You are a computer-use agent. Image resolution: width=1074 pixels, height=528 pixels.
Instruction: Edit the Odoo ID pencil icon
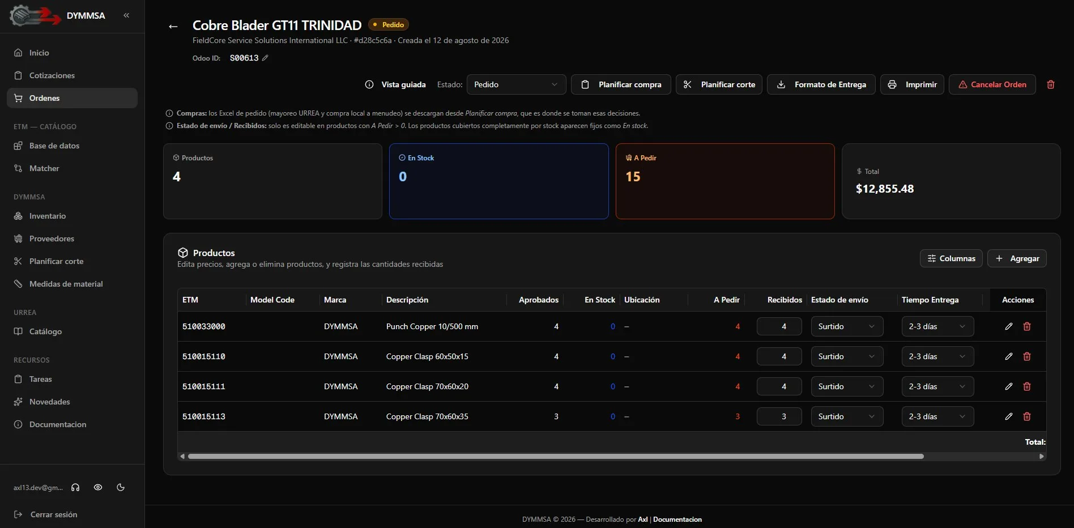[x=265, y=58]
